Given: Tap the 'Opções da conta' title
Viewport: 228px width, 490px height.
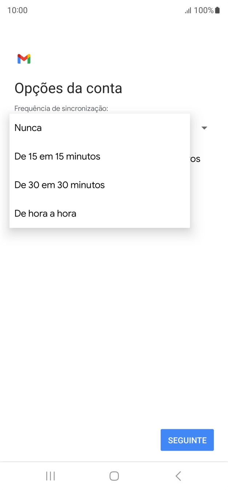Looking at the screenshot, I should click(68, 88).
